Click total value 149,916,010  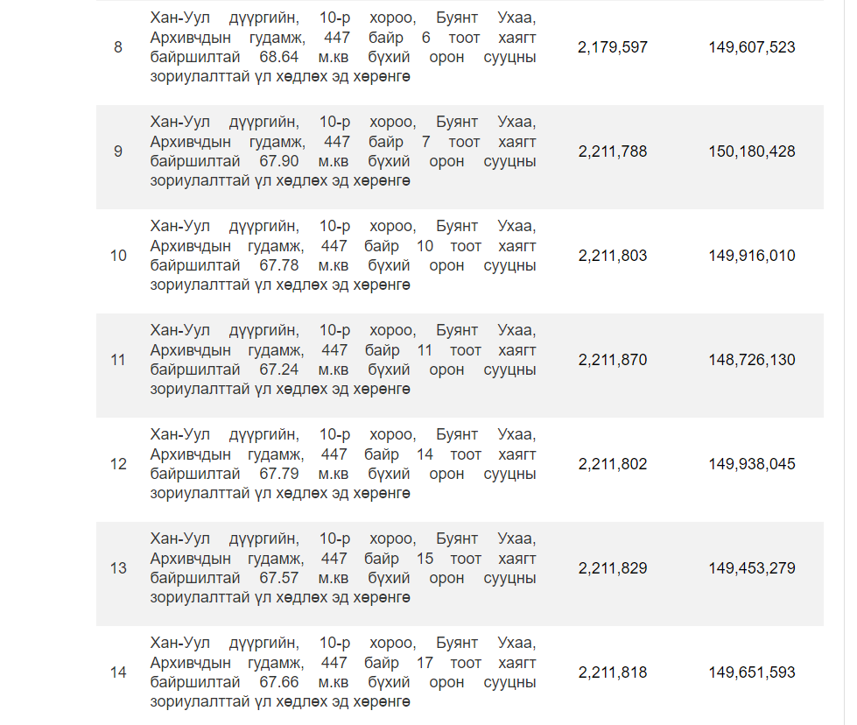(x=751, y=256)
